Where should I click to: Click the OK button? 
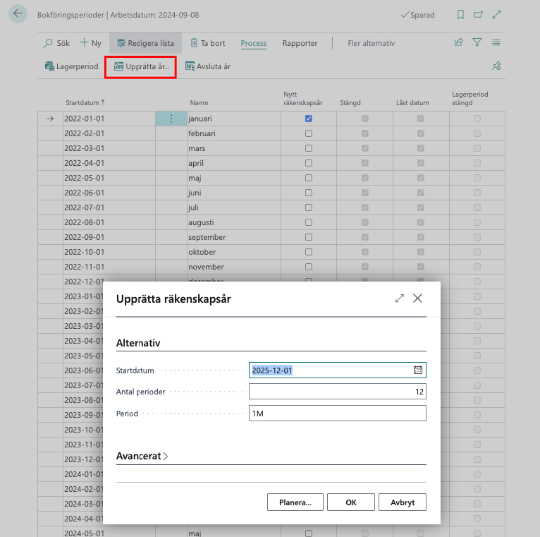pyautogui.click(x=350, y=502)
